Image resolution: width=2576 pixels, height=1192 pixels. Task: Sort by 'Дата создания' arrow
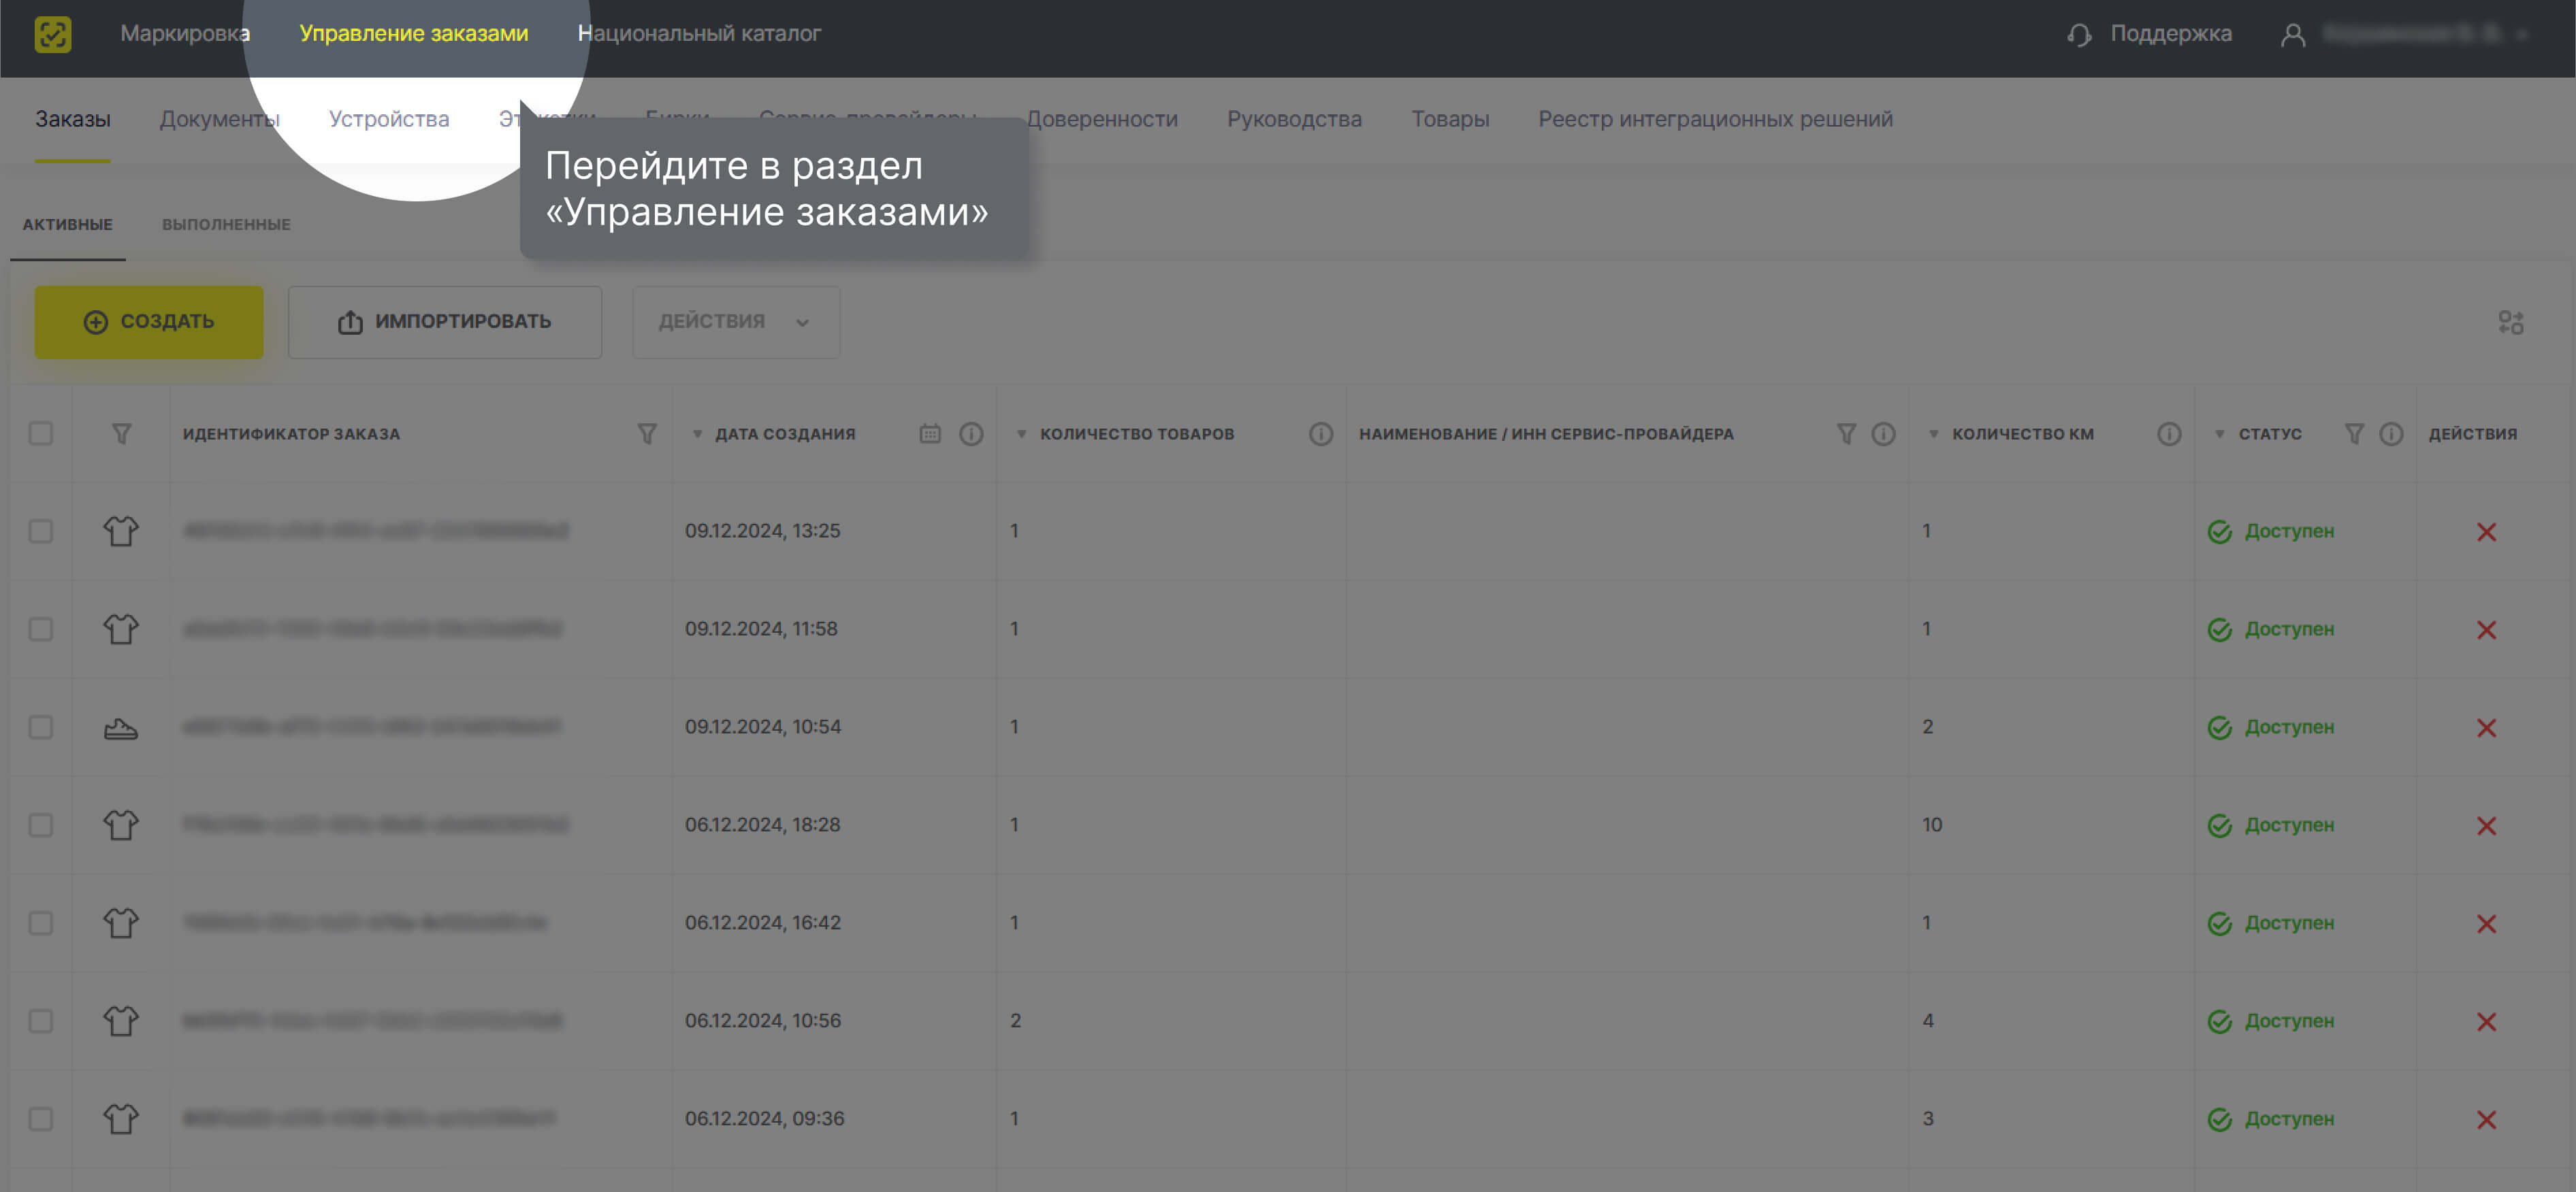pos(697,433)
